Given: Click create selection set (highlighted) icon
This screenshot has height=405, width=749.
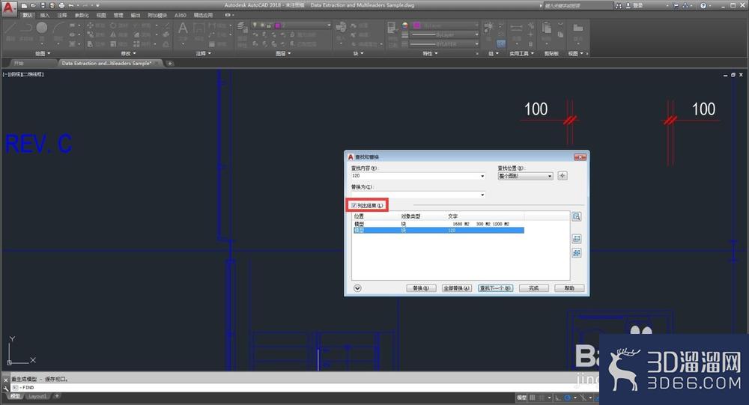Looking at the screenshot, I should pos(577,238).
